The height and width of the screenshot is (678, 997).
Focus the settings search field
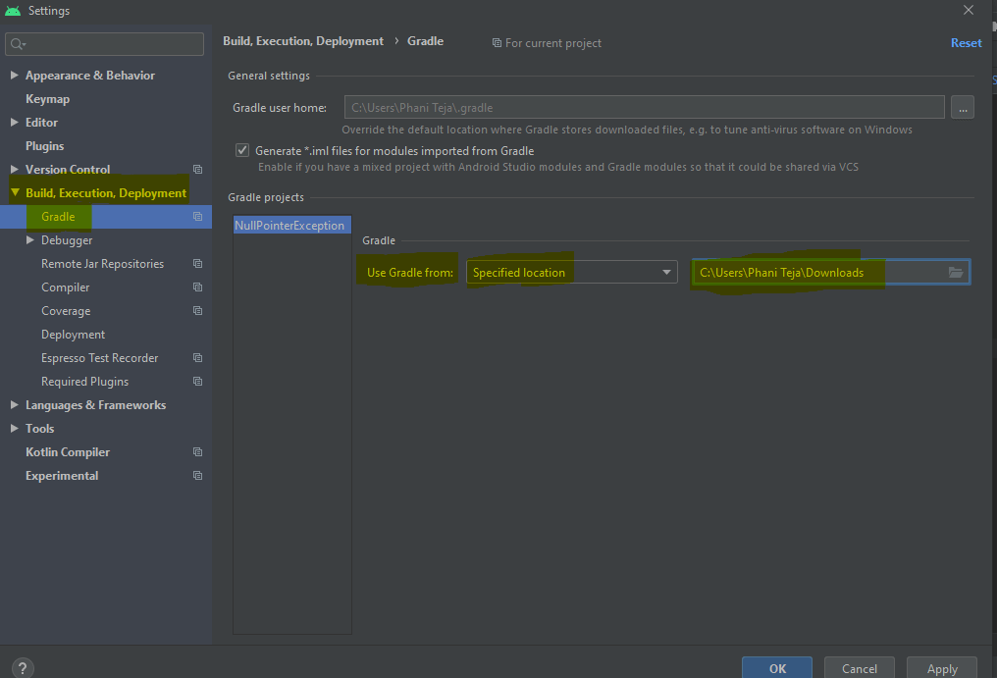click(104, 44)
